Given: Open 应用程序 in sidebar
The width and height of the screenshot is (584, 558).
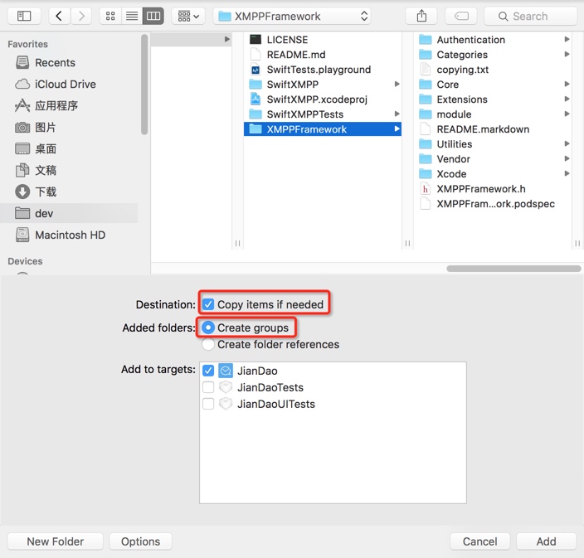Looking at the screenshot, I should [46, 106].
